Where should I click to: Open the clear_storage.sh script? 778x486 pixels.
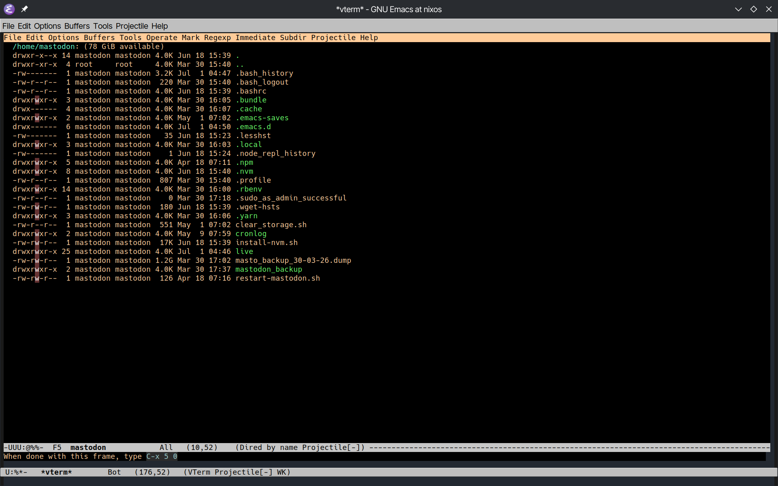coord(271,225)
